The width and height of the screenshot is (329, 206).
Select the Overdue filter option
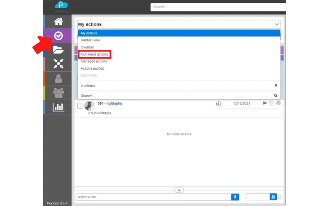click(87, 47)
